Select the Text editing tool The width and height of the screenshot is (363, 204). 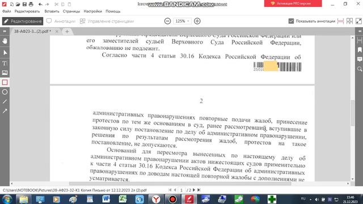tap(5, 63)
